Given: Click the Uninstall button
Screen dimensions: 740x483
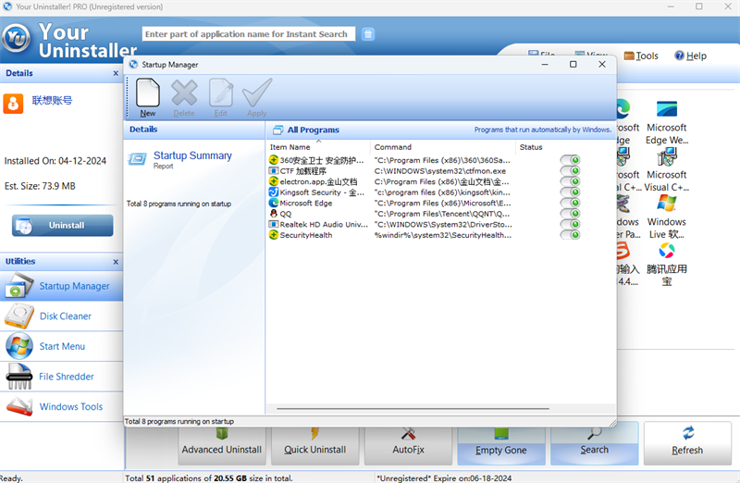Looking at the screenshot, I should pyautogui.click(x=63, y=225).
